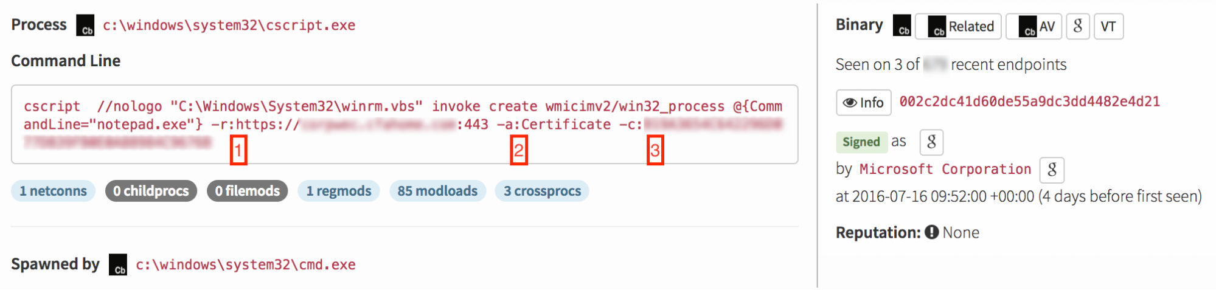Click the binary MD5 hash link
Viewport: 1216px width, 290px height.
1029,102
